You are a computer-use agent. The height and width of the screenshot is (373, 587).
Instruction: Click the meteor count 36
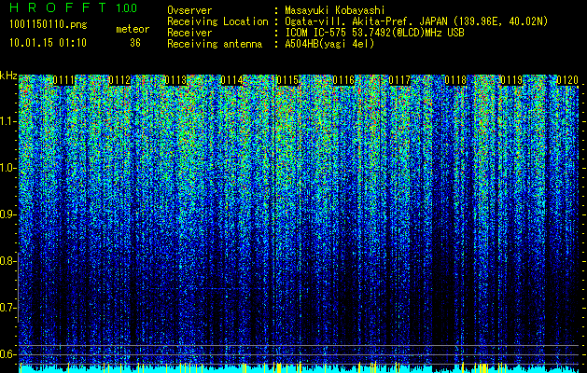(135, 43)
